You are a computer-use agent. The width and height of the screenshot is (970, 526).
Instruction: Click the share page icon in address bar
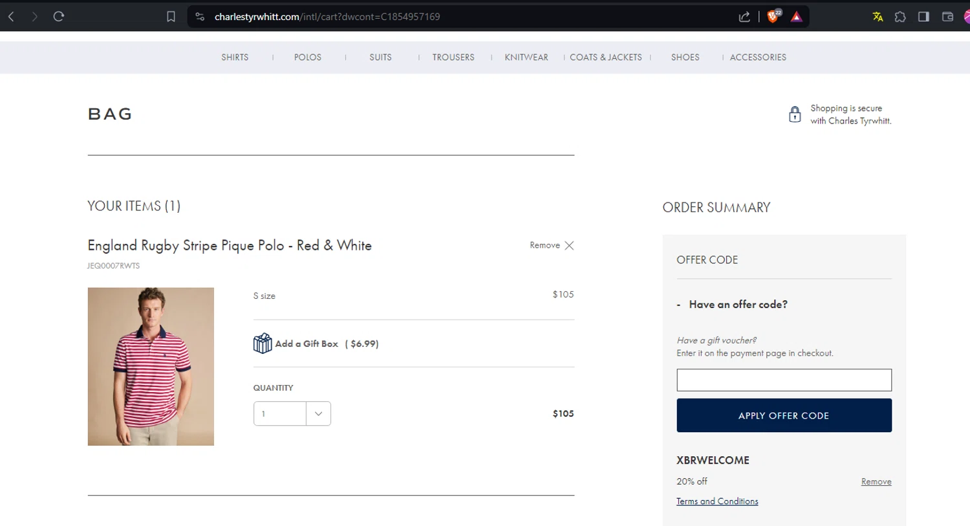pos(744,17)
